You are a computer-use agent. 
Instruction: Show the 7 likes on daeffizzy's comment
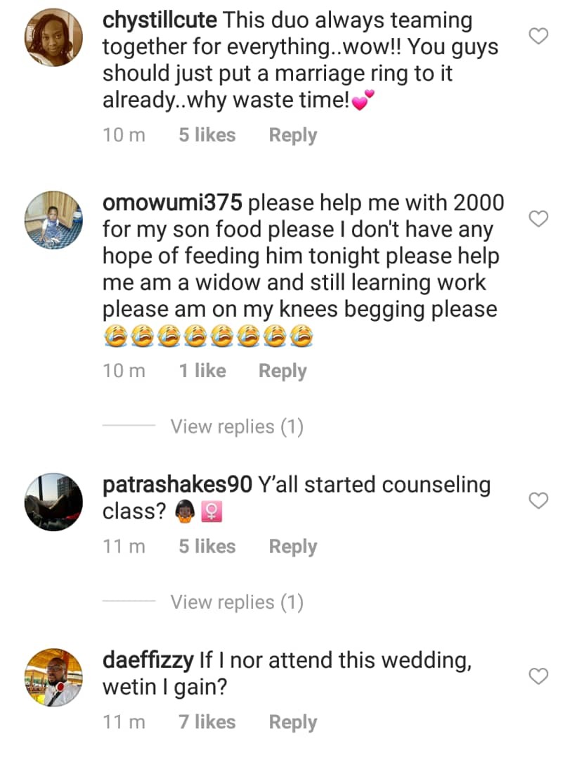[207, 722]
